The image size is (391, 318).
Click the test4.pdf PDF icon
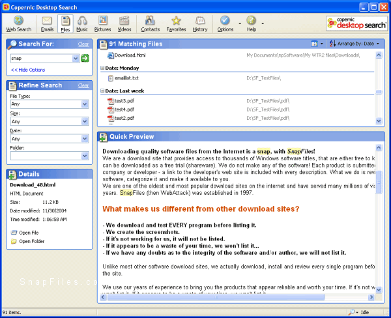(x=111, y=109)
